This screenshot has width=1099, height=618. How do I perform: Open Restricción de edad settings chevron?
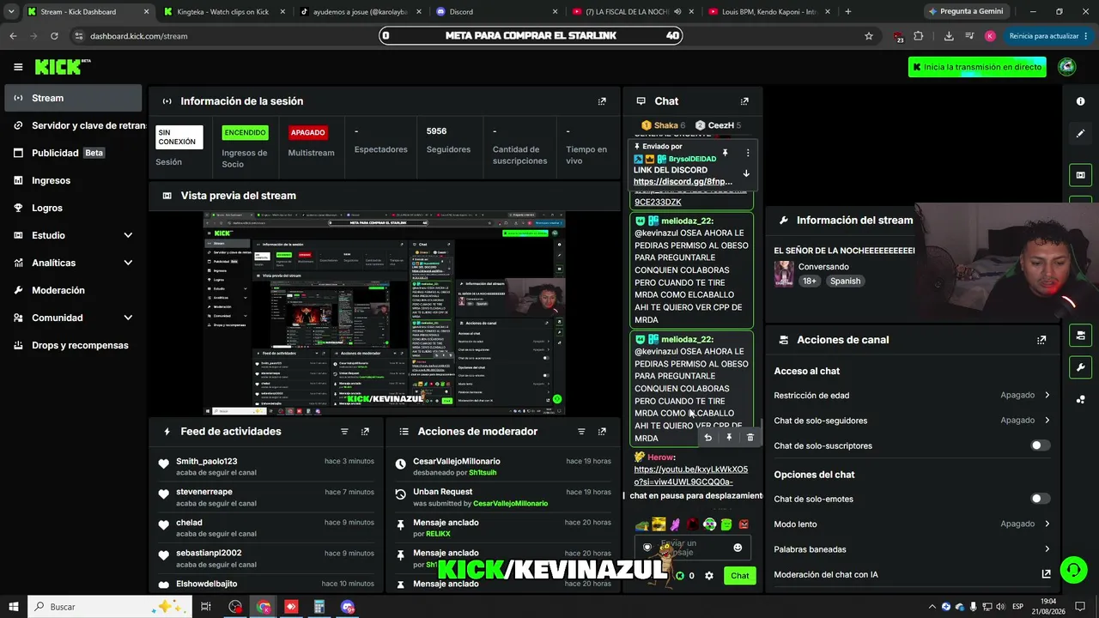pyautogui.click(x=1047, y=395)
